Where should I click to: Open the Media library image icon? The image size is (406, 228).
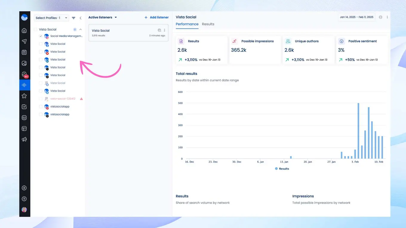click(x=24, y=63)
